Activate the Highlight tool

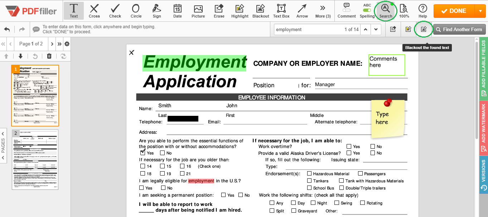point(240,11)
